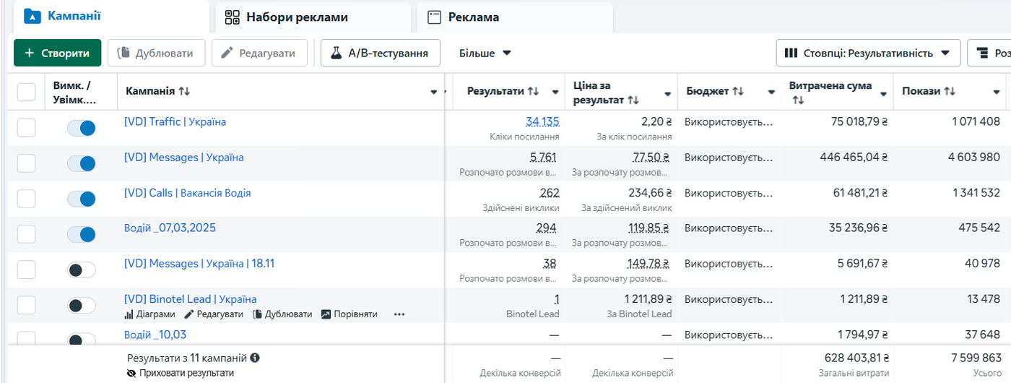Click the Дублювати toolbar button

(156, 53)
